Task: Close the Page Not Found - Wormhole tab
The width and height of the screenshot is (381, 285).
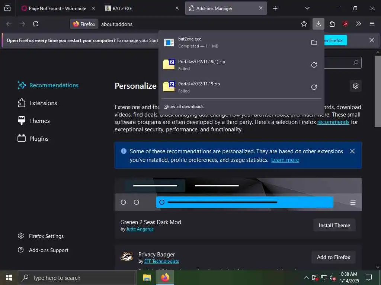Action: [x=93, y=8]
